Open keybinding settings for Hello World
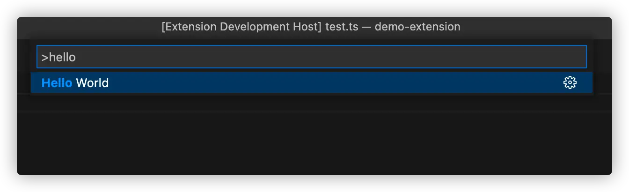Image resolution: width=629 pixels, height=192 pixels. [570, 83]
